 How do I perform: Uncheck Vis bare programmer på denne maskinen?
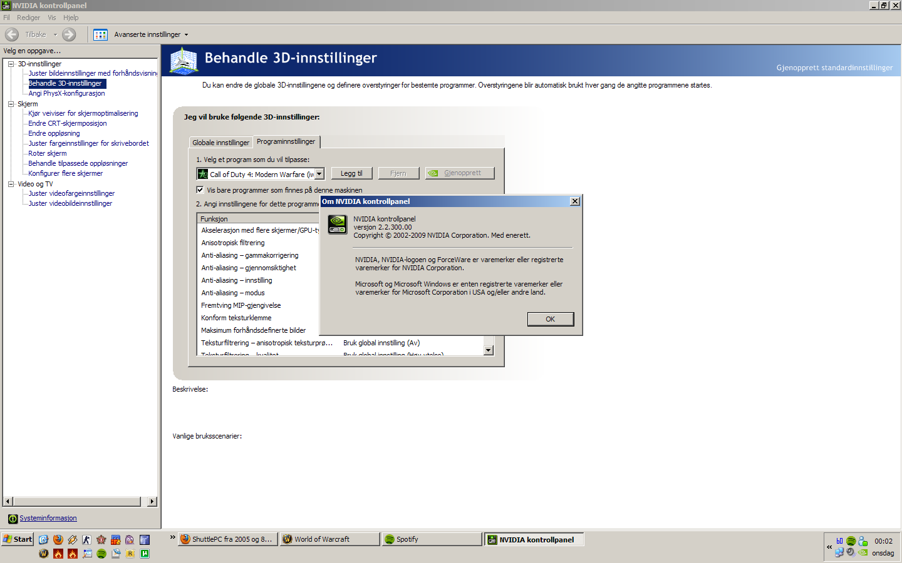(200, 190)
